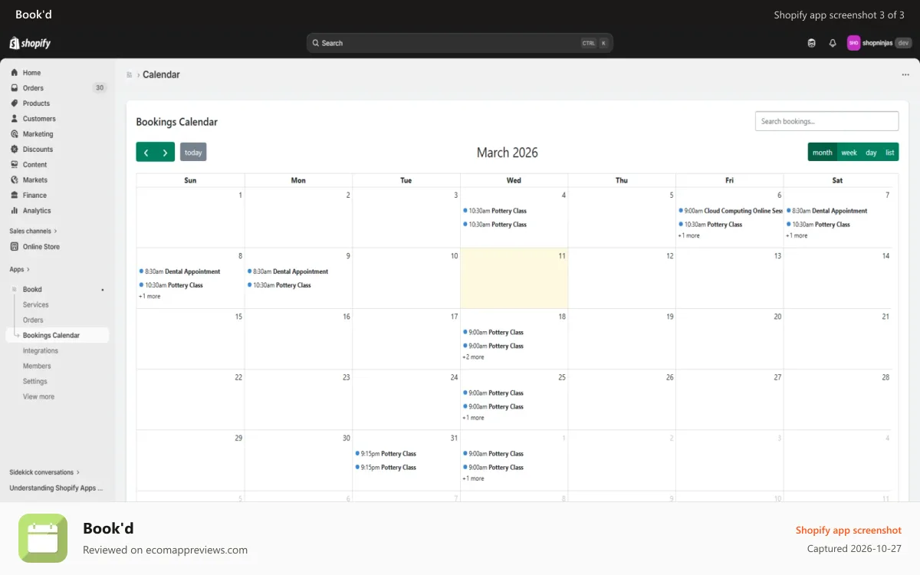Switch to list view
Viewport: 920px width, 575px height.
coord(890,153)
